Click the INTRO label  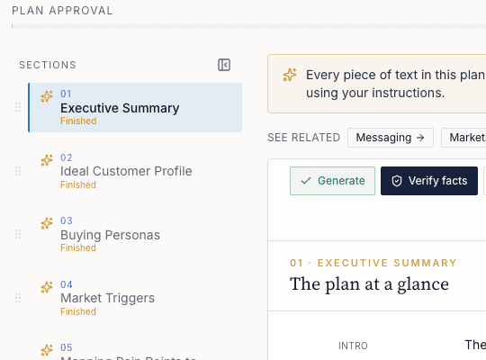353,346
